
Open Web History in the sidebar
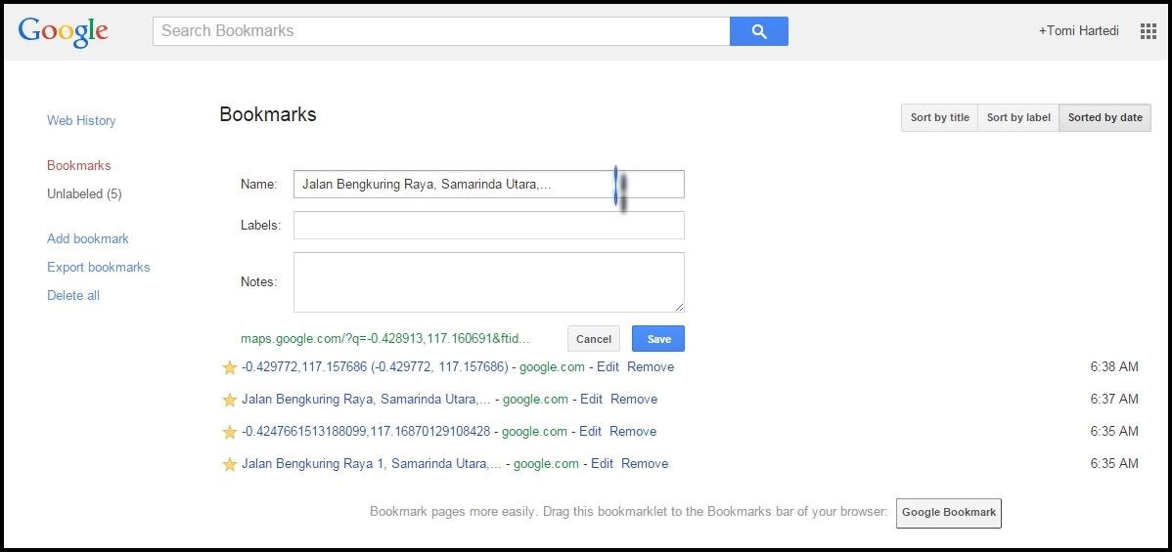(x=81, y=121)
